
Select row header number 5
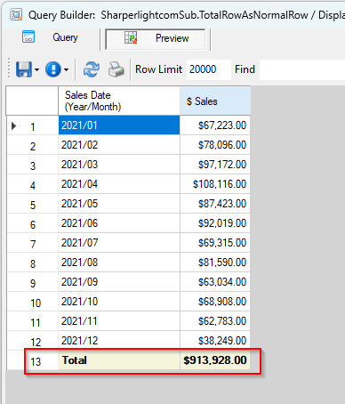pyautogui.click(x=32, y=204)
